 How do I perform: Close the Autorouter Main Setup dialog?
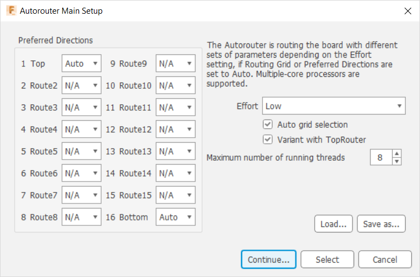(407, 11)
